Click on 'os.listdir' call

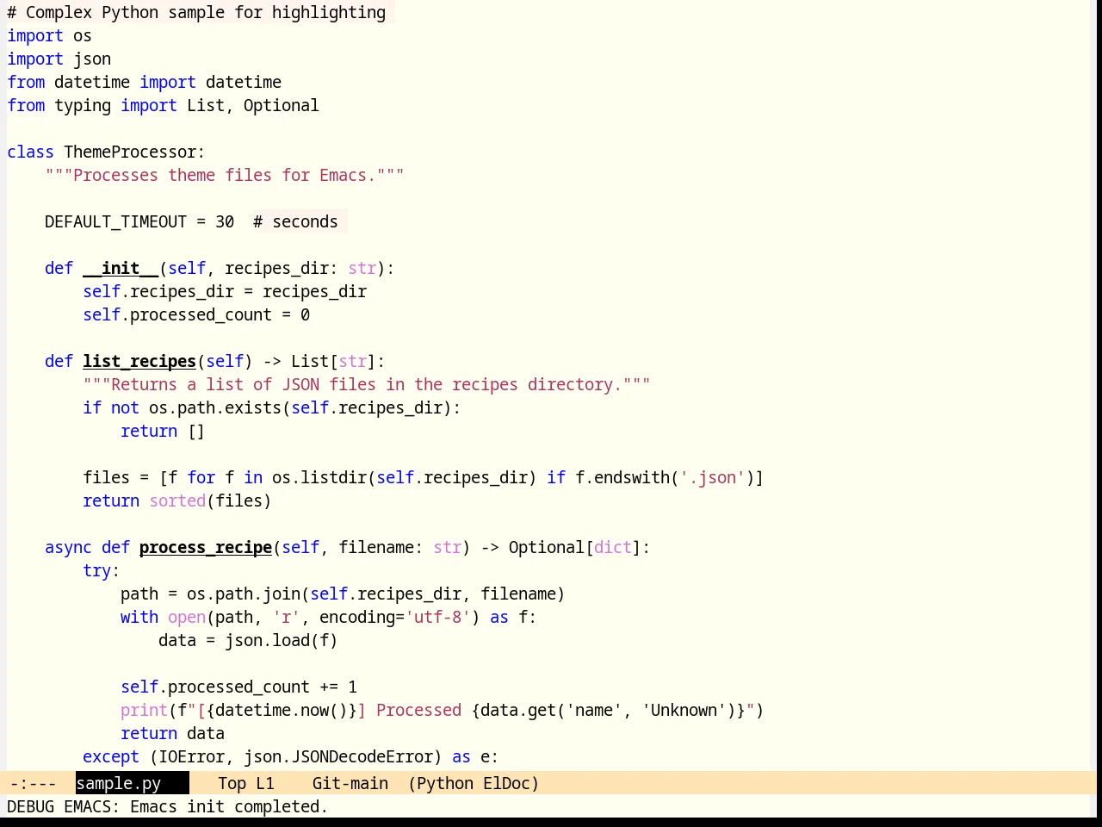coord(319,477)
